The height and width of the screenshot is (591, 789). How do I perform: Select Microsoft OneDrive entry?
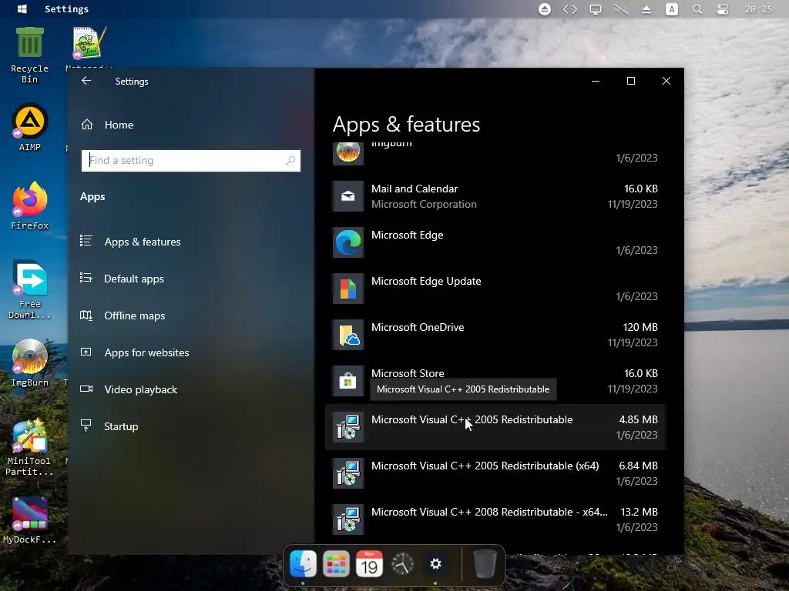point(495,336)
